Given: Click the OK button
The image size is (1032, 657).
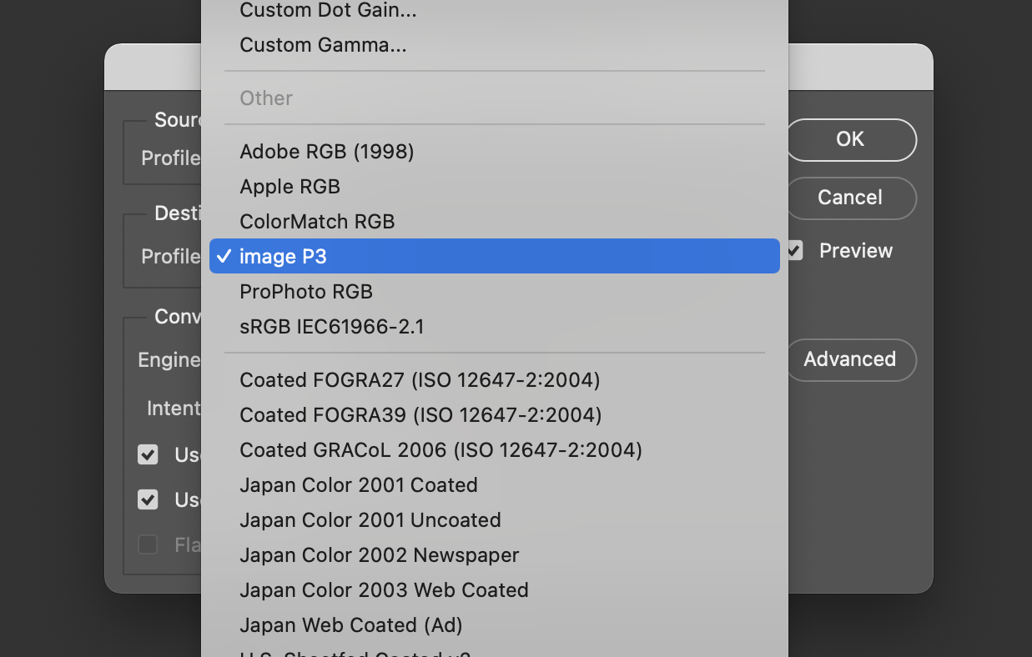Looking at the screenshot, I should click(x=850, y=139).
